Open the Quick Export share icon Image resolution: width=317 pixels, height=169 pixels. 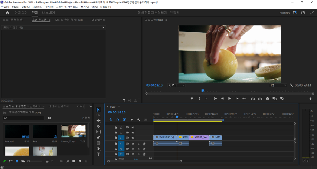pyautogui.click(x=303, y=13)
